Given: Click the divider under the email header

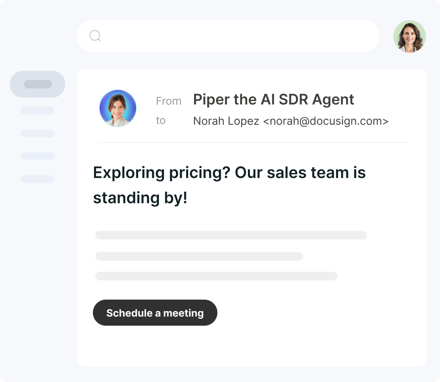Looking at the screenshot, I should (253, 143).
